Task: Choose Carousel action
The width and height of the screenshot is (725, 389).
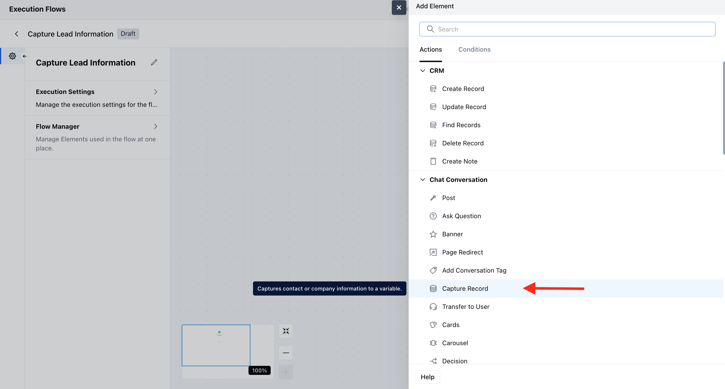Action: 566,343
